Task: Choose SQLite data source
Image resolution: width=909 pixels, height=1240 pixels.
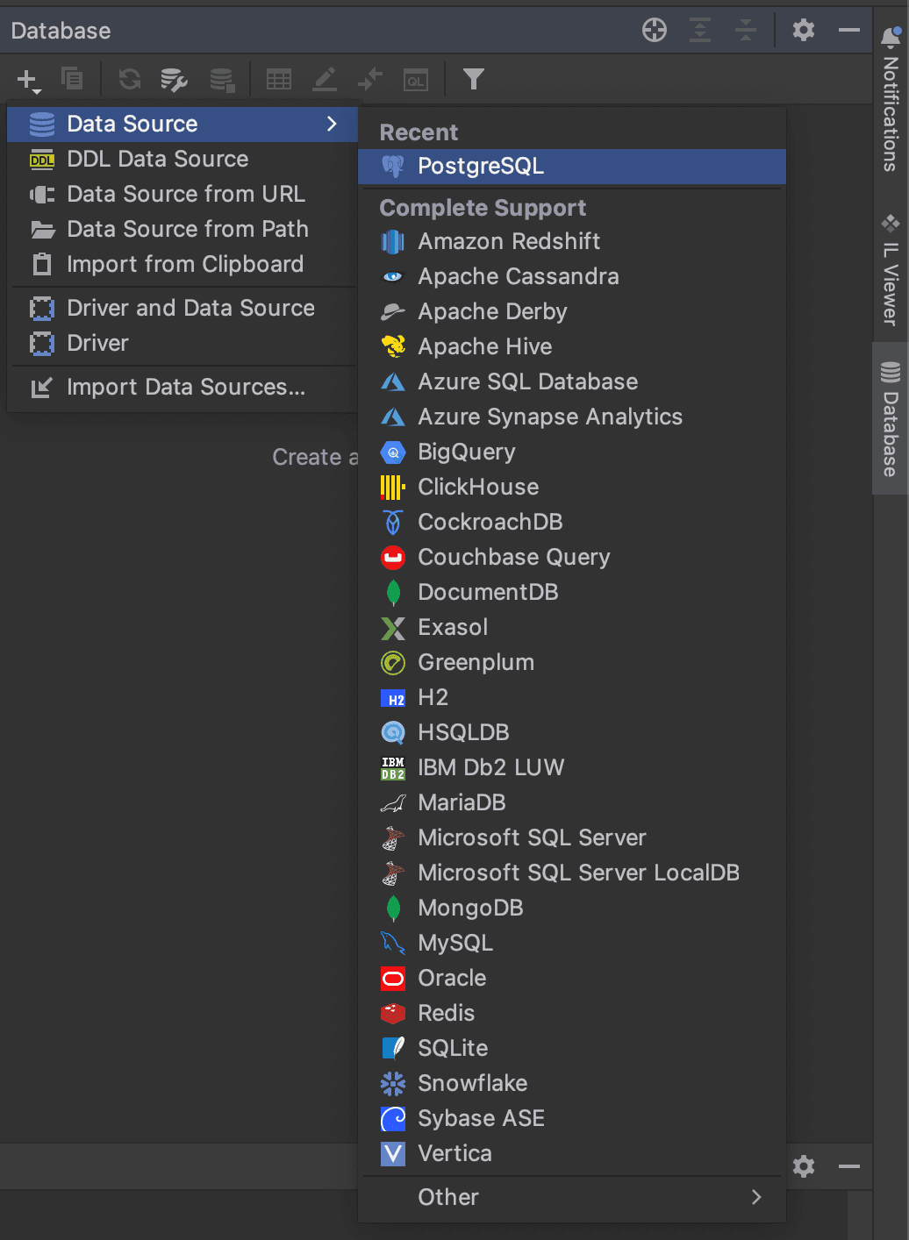Action: 572,1048
